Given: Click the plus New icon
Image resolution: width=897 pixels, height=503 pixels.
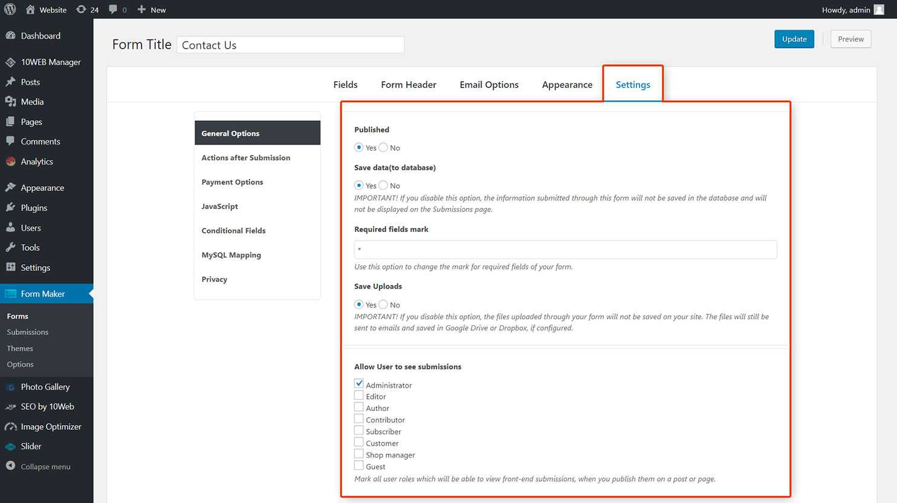Looking at the screenshot, I should pos(141,9).
